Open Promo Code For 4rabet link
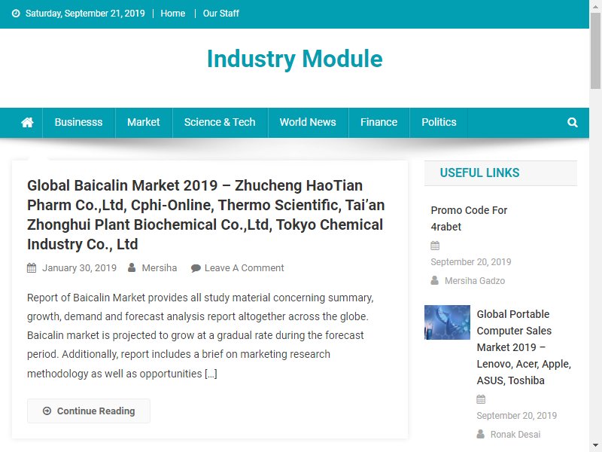The height and width of the screenshot is (452, 602). point(469,218)
